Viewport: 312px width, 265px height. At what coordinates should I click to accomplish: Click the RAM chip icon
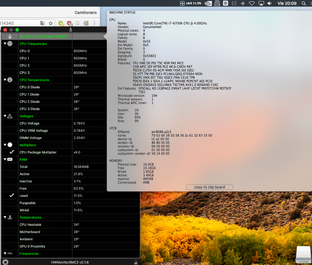[x=10, y=159]
